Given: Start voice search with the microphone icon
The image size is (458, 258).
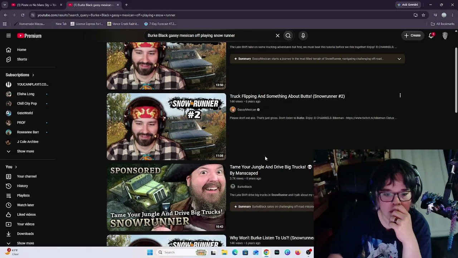Looking at the screenshot, I should pyautogui.click(x=303, y=35).
